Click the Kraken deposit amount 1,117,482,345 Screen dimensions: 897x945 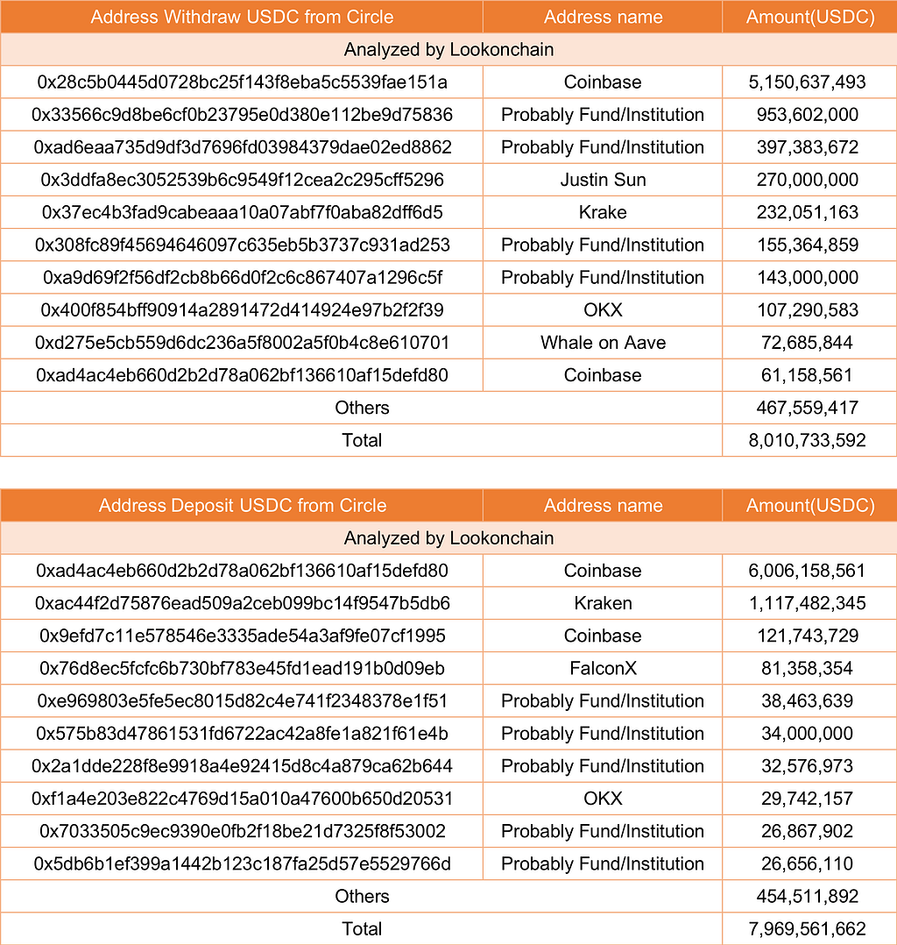click(x=808, y=603)
